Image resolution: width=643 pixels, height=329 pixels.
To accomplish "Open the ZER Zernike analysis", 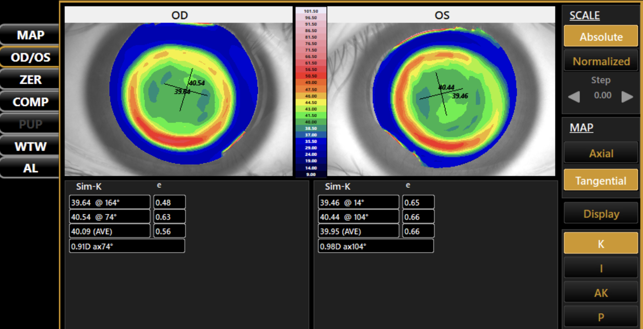I will 30,80.
